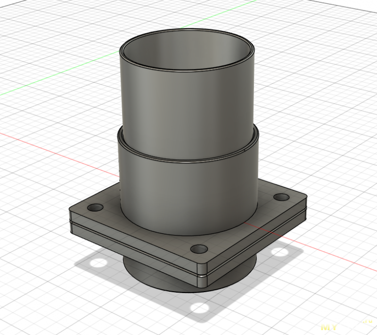Screen dimensions: 377x335
Task: Select the front-left side face of the flange
Action: [x=135, y=247]
